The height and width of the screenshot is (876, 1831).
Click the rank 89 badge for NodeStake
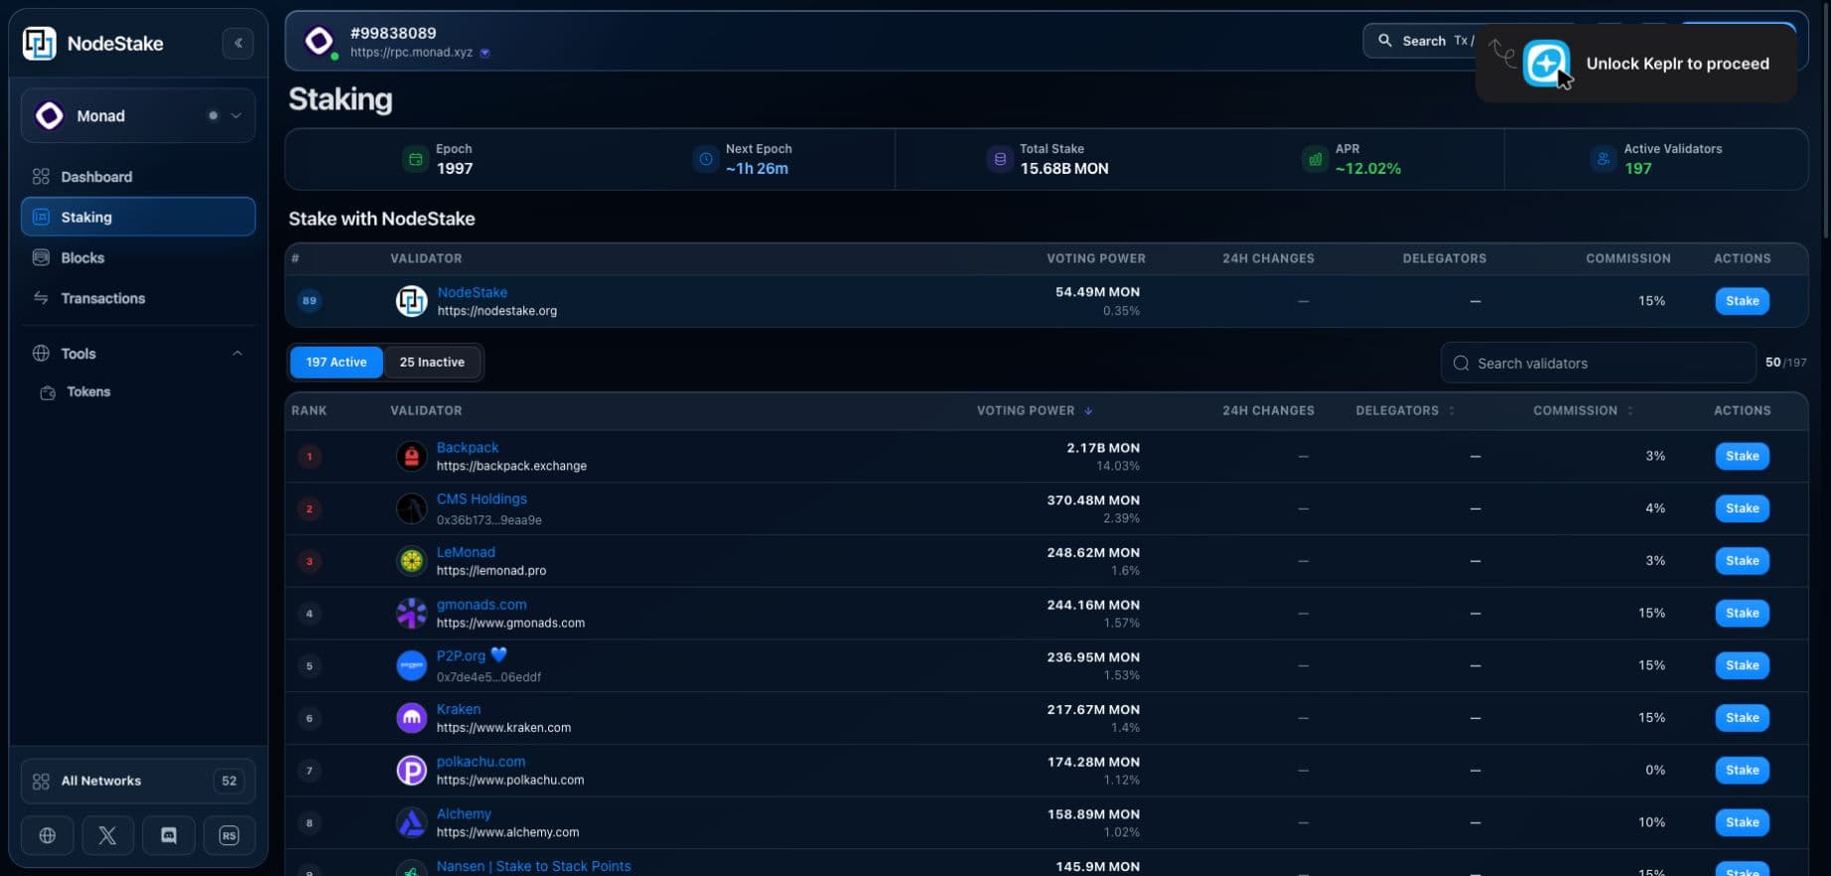coord(310,300)
